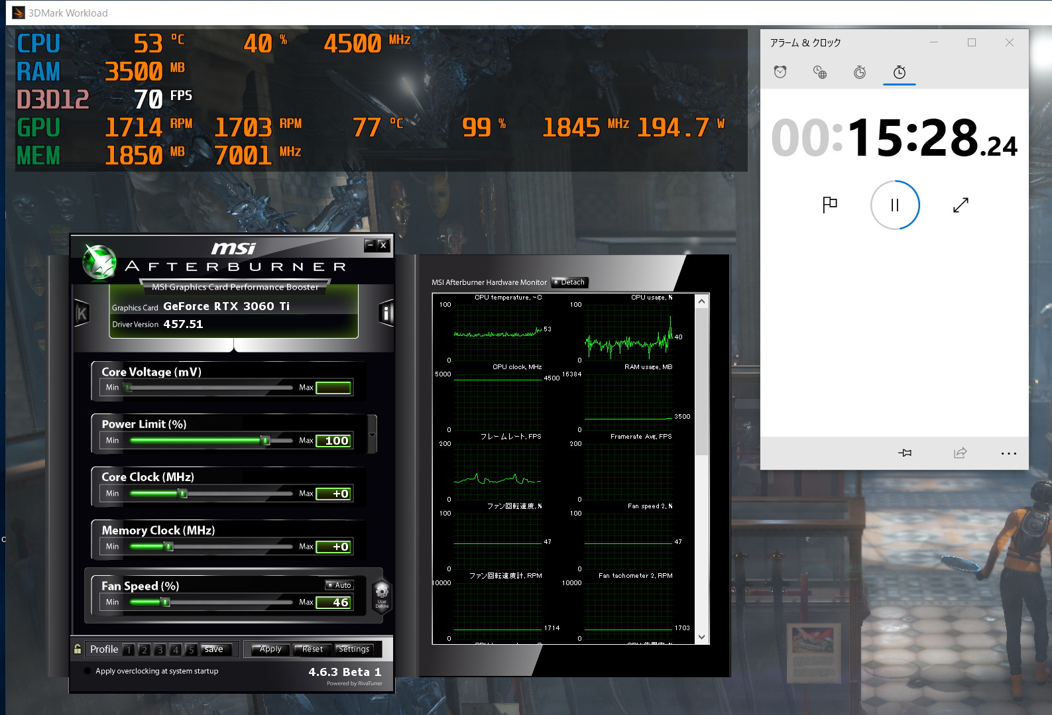Show card information via the i button
Image resolution: width=1052 pixels, height=715 pixels.
pyautogui.click(x=386, y=313)
